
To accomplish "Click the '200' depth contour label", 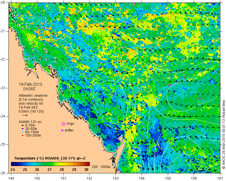I will coord(95,167).
